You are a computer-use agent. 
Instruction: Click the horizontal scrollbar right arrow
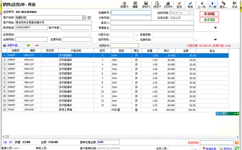[238, 137]
